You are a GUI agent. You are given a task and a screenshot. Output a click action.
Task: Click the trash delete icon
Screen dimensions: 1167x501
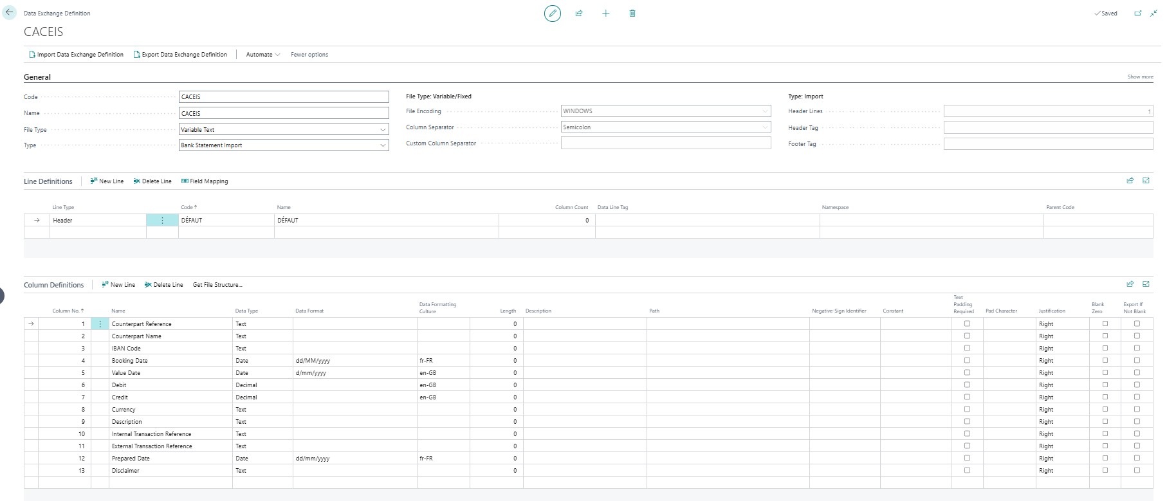click(632, 13)
